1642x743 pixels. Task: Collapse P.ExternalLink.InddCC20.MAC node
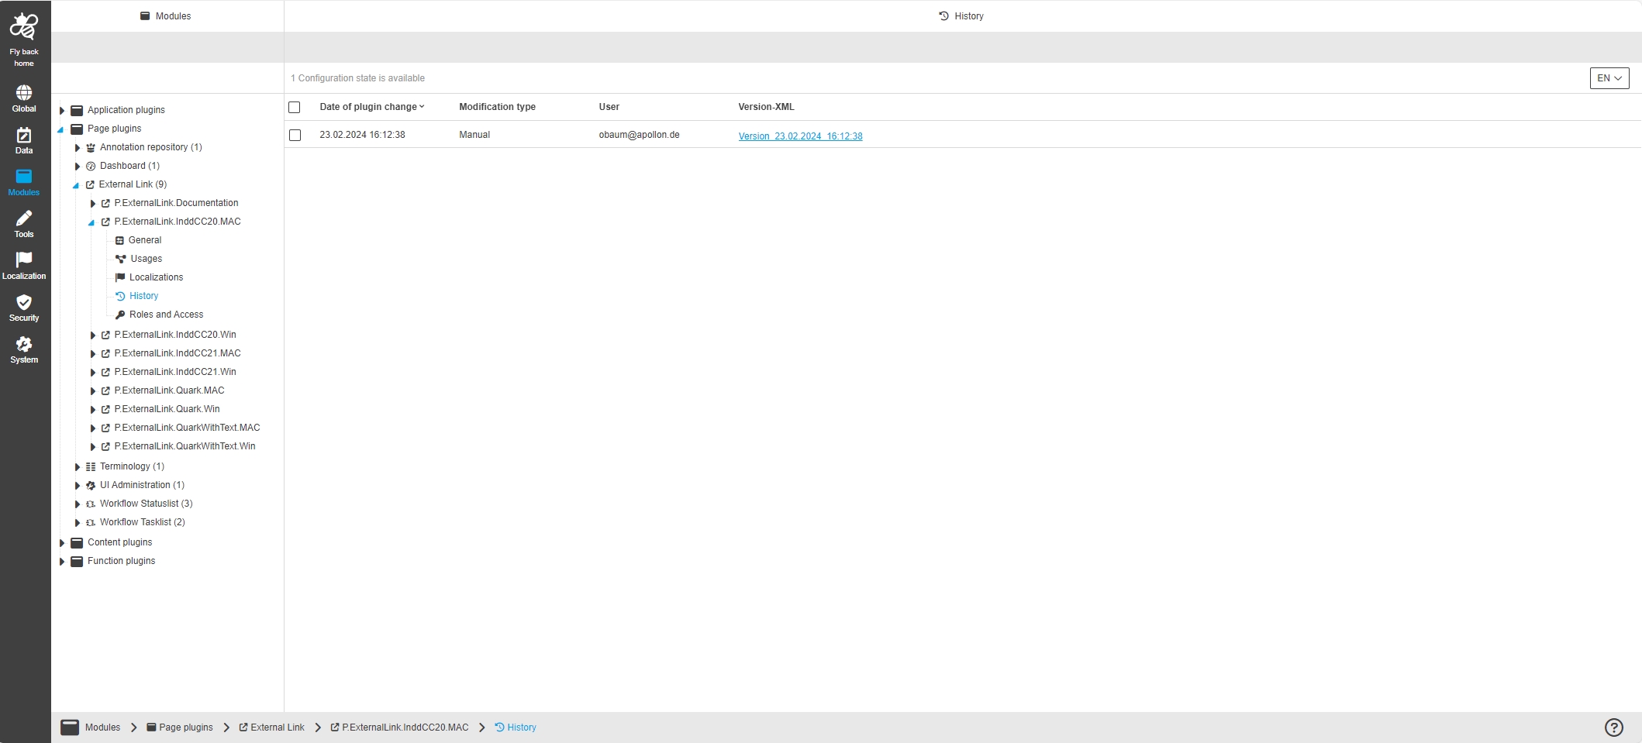(91, 222)
